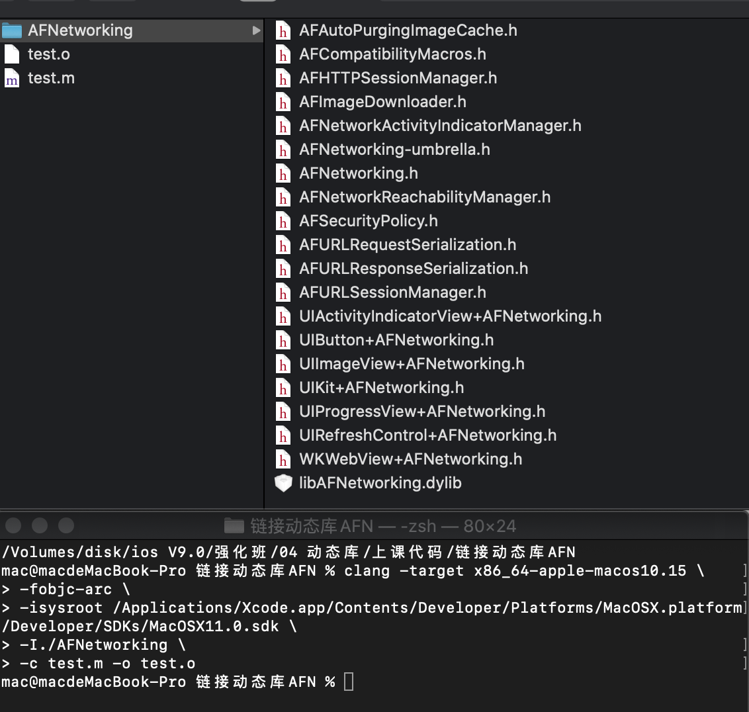Image resolution: width=749 pixels, height=712 pixels.
Task: Select UIImageView+AFNetworking.h file name
Action: point(412,364)
